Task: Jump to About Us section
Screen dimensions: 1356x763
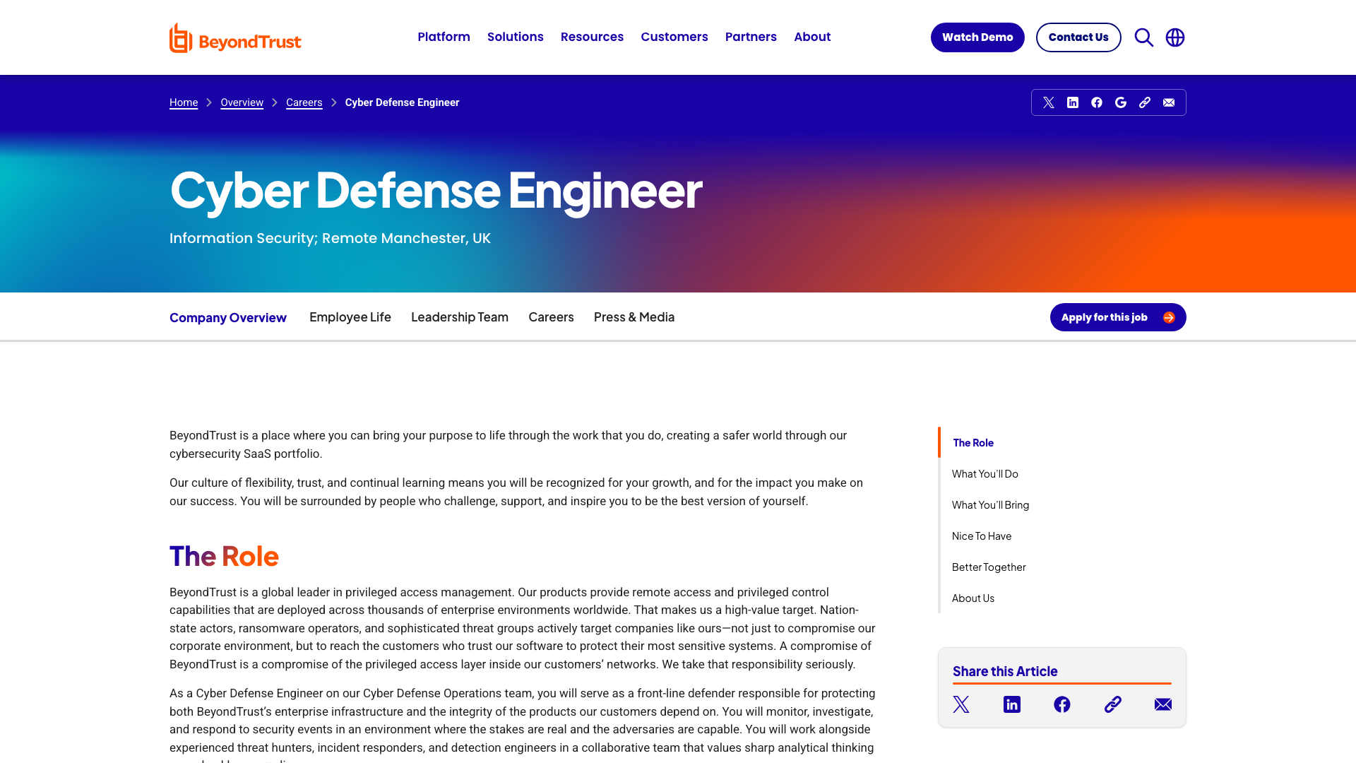Action: click(x=973, y=598)
